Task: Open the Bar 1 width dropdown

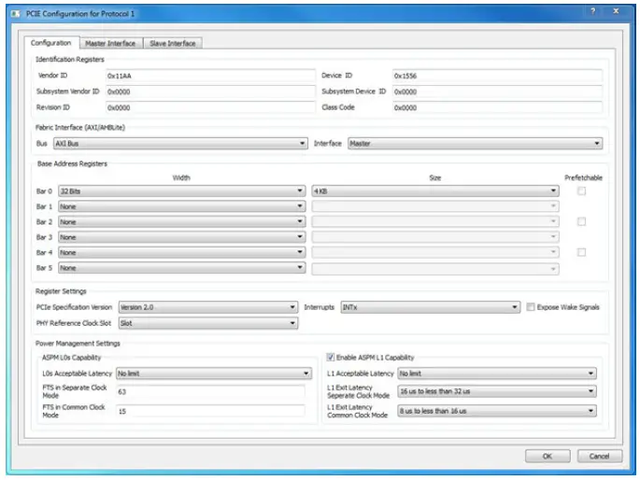Action: pos(181,206)
